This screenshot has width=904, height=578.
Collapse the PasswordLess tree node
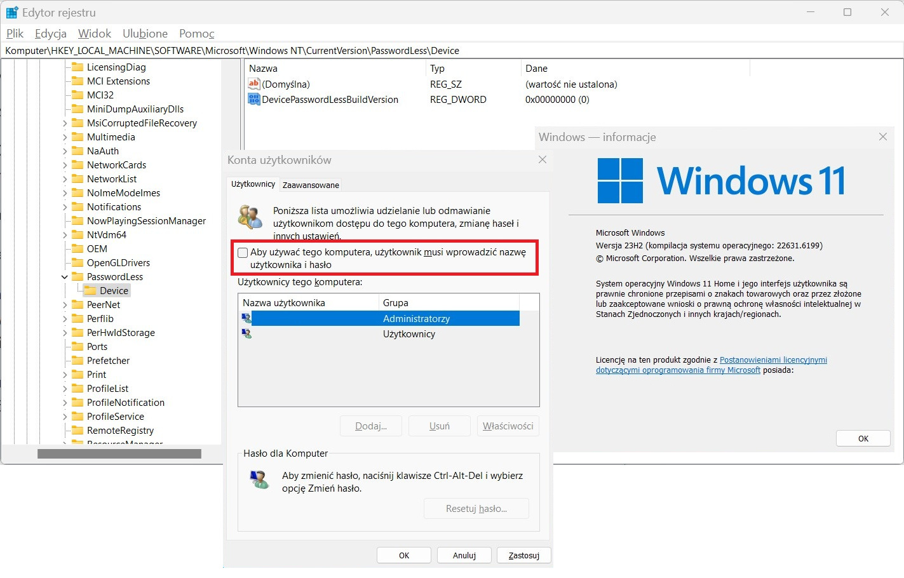(65, 277)
